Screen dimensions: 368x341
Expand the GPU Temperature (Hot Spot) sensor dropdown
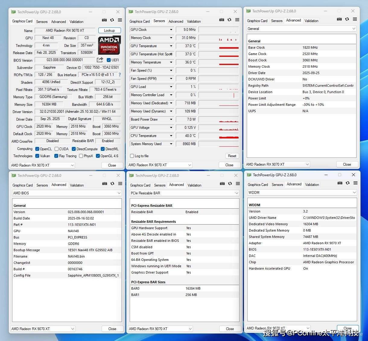pos(171,54)
